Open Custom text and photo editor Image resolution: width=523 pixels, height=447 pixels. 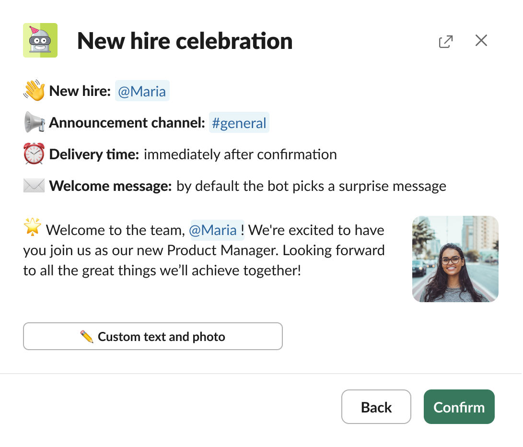point(153,336)
